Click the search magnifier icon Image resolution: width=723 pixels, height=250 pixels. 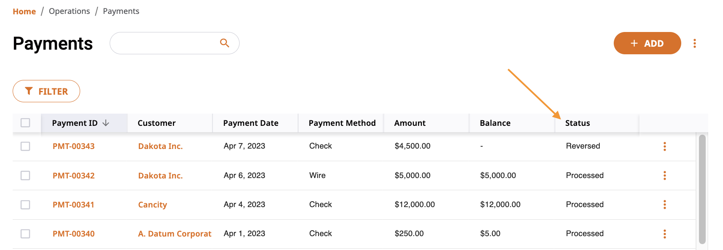coord(224,43)
